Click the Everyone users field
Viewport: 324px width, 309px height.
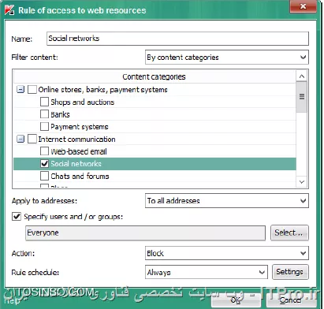pyautogui.click(x=145, y=233)
